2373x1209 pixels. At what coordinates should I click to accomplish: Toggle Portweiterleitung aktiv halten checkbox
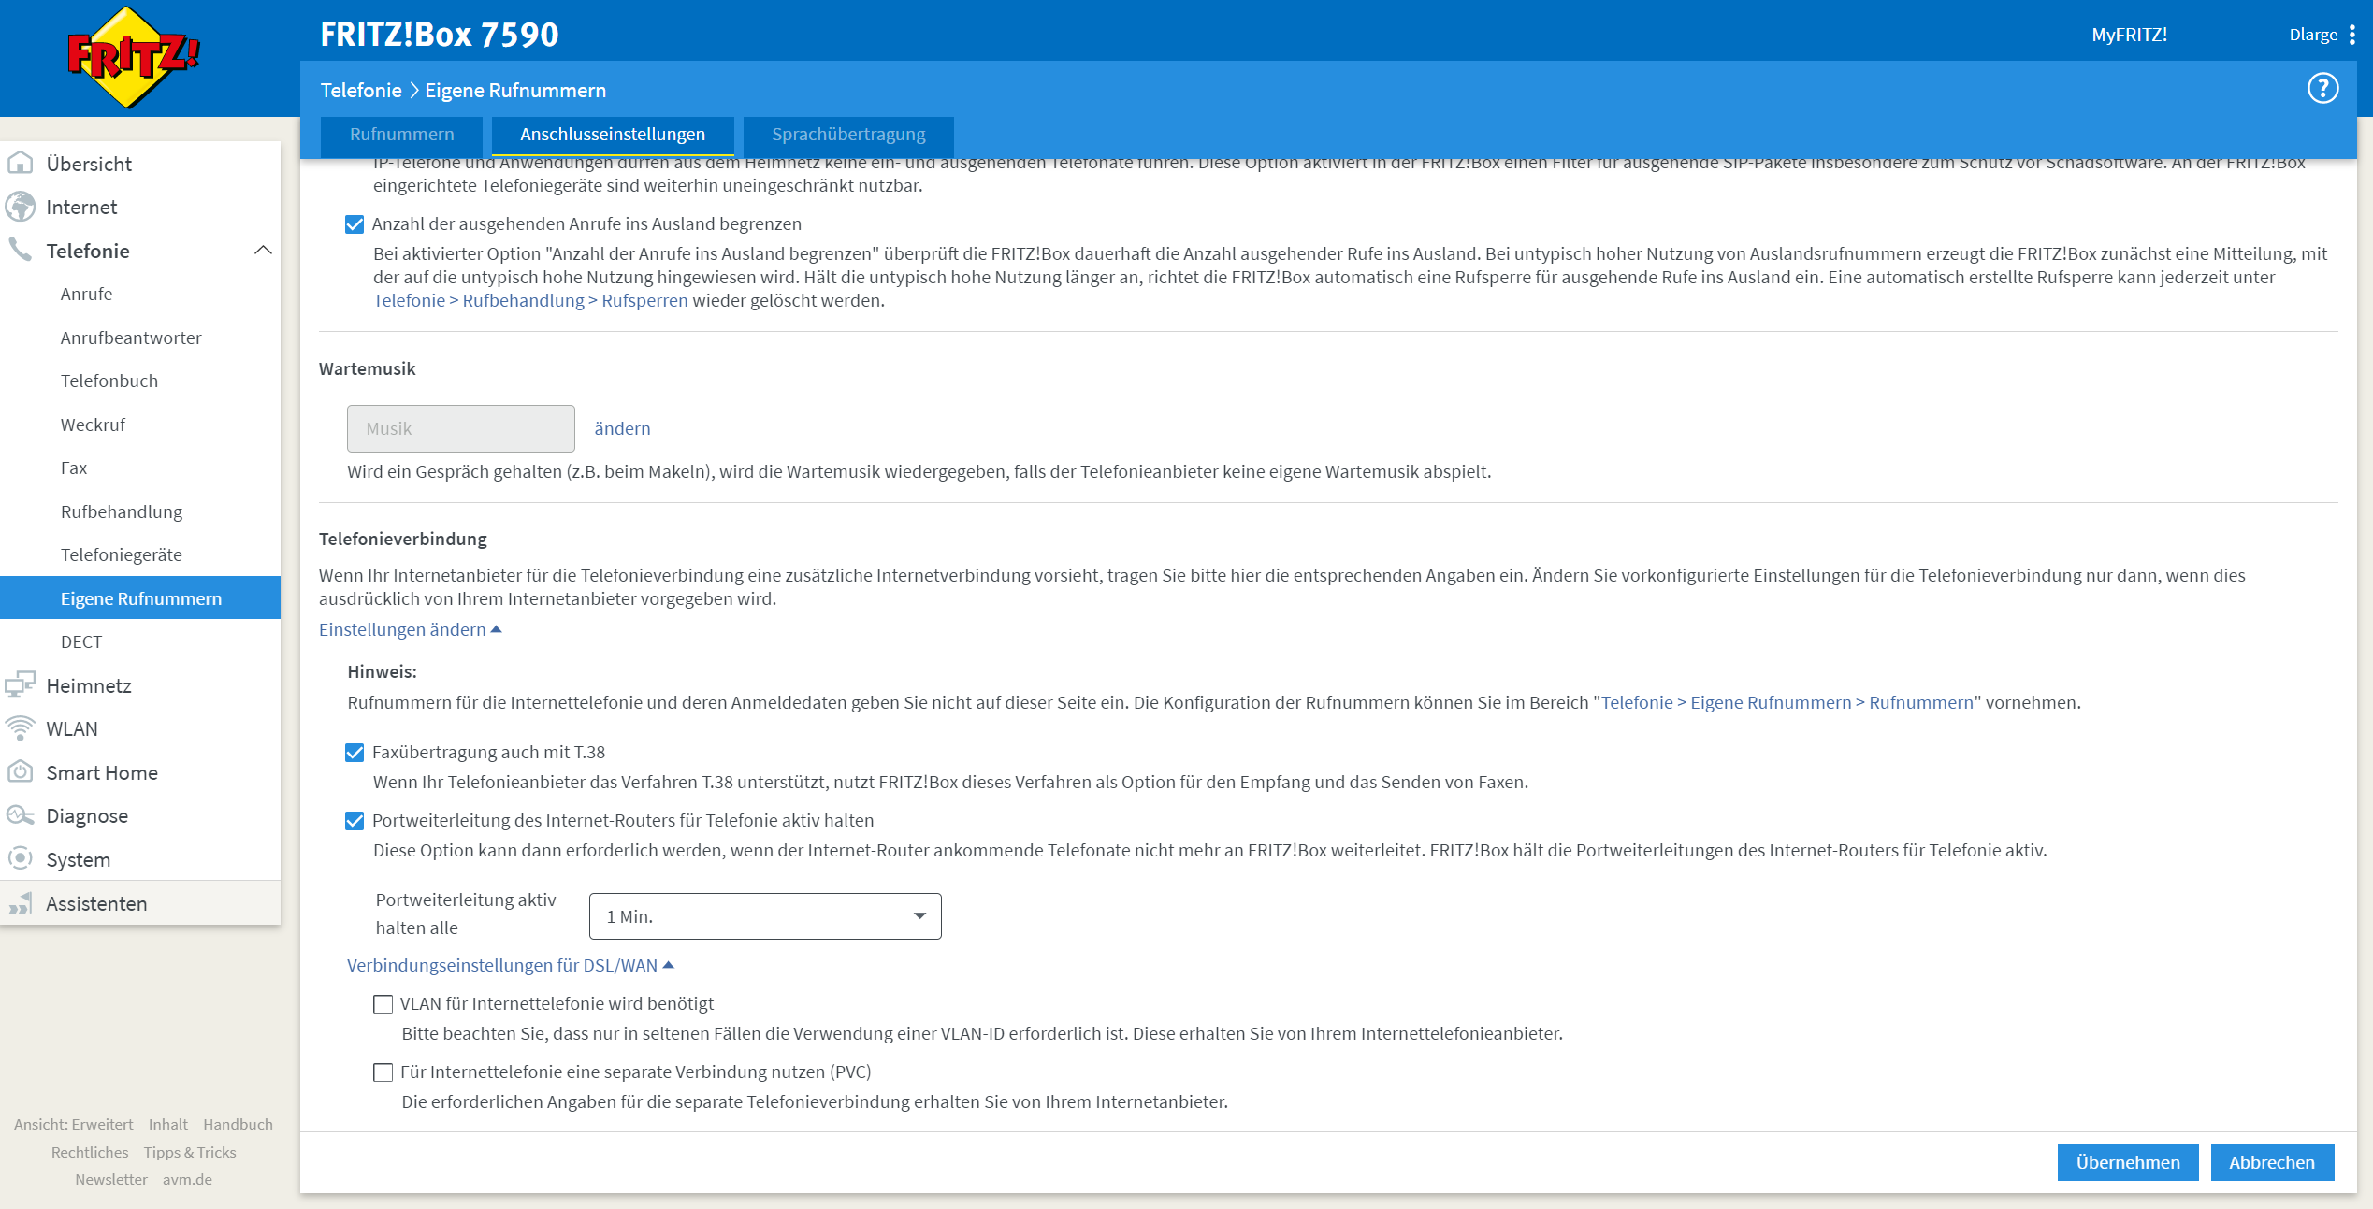click(355, 821)
